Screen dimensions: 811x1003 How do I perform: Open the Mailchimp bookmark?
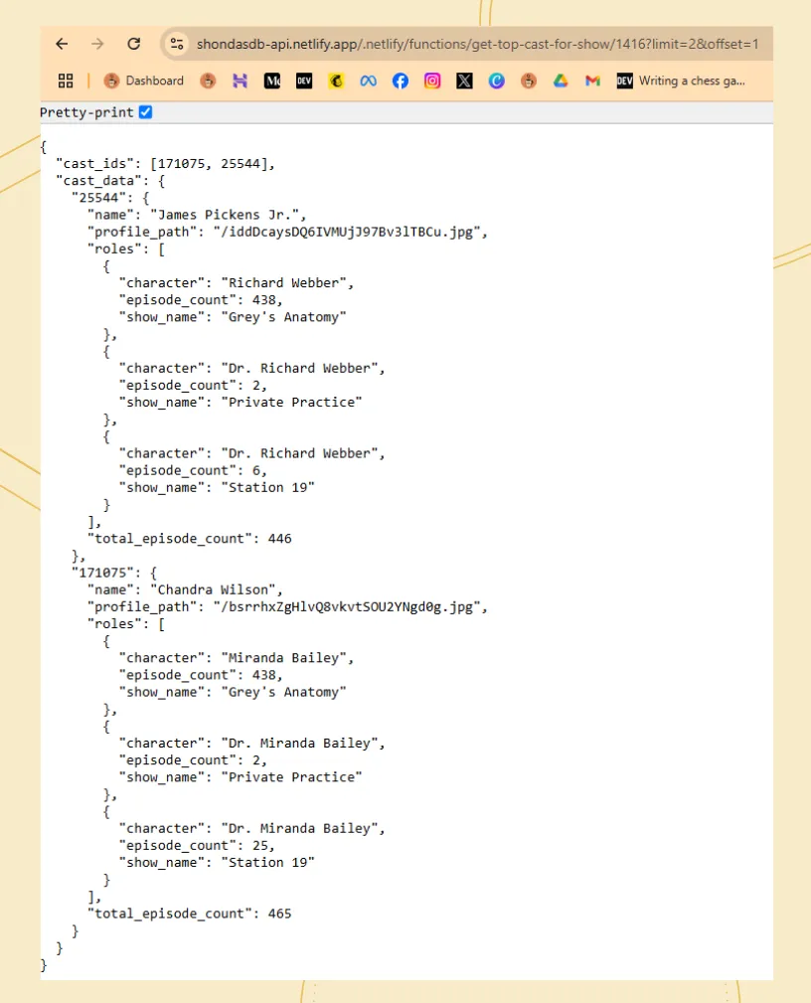335,82
